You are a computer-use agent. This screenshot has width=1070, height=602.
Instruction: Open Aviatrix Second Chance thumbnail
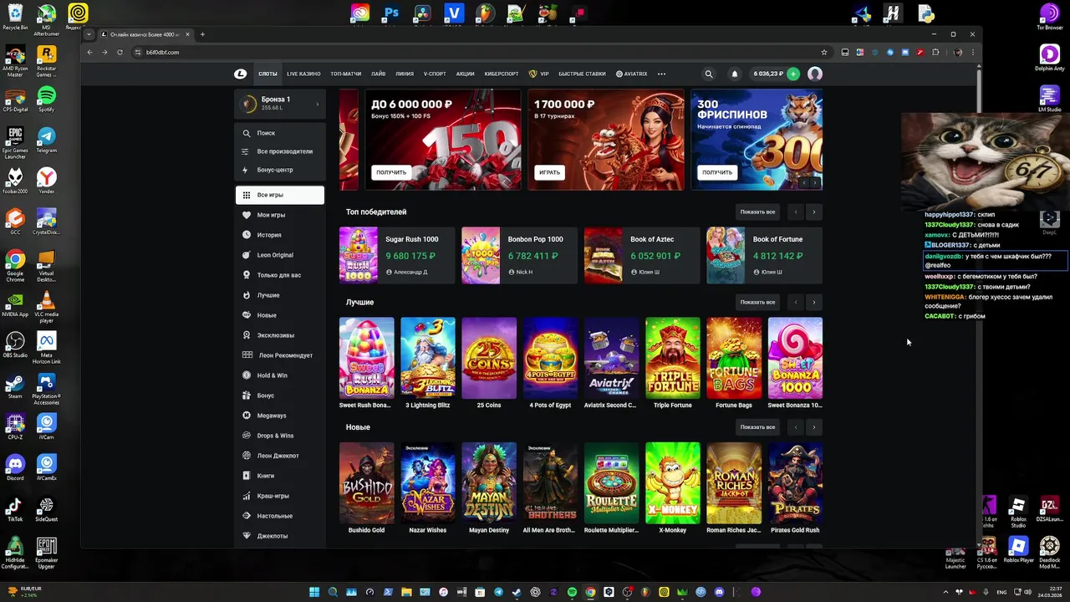[x=611, y=357]
